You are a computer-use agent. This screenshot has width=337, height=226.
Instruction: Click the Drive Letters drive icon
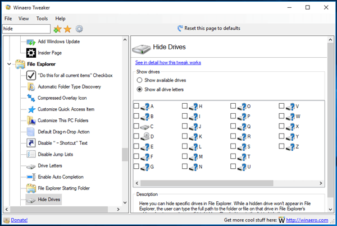click(31, 166)
